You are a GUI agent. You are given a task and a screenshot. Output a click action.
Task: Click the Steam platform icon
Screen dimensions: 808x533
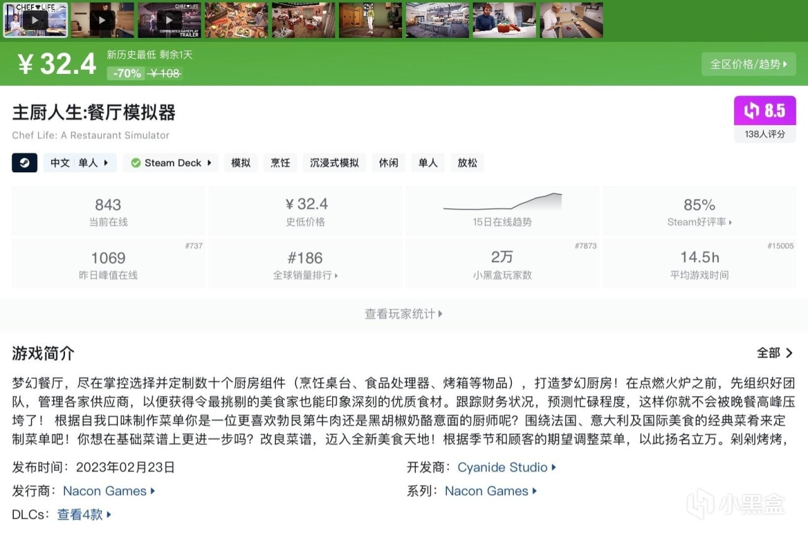pyautogui.click(x=25, y=163)
